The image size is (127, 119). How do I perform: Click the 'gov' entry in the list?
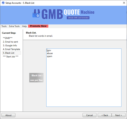pyautogui.click(x=49, y=50)
